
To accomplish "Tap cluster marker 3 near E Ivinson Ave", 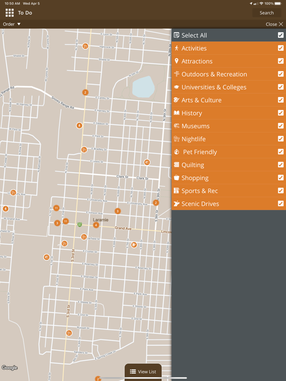I will [x=118, y=211].
